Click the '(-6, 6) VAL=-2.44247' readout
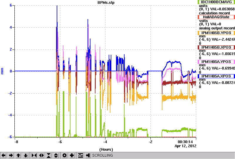This screenshot has height=159, width=235. 217,39
